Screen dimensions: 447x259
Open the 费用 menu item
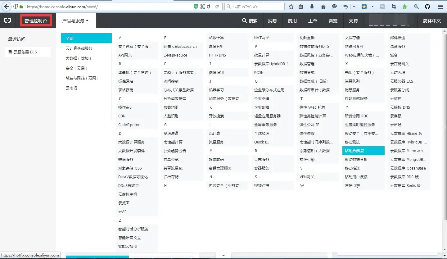click(292, 21)
